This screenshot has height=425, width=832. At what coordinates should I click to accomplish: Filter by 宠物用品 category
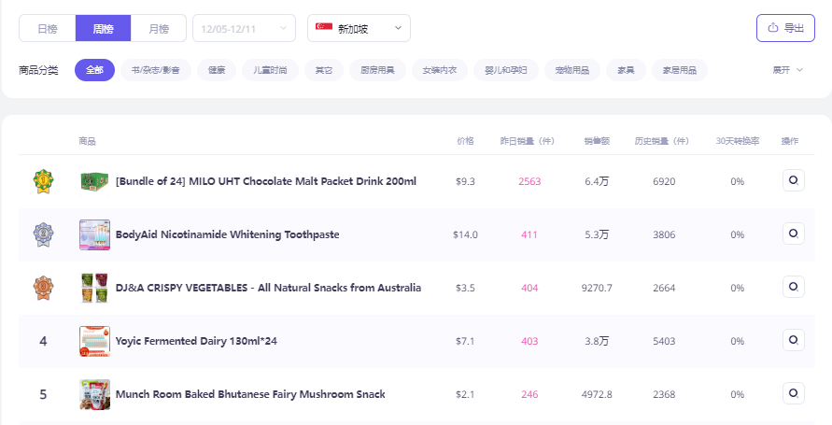572,70
